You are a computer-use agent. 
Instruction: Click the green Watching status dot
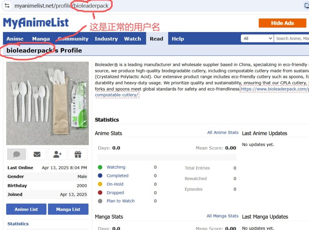[x=100, y=167]
